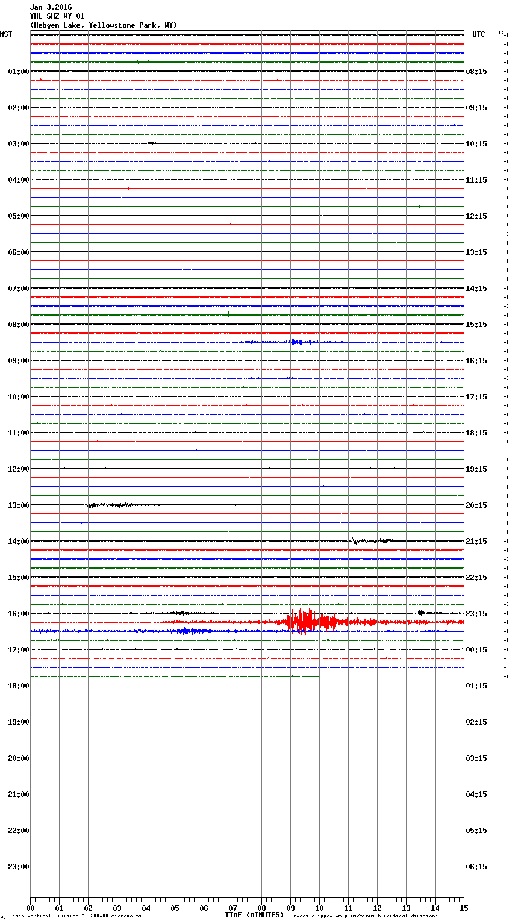Click the small black spike on 03:00 trace
This screenshot has height=924, width=512.
point(151,143)
